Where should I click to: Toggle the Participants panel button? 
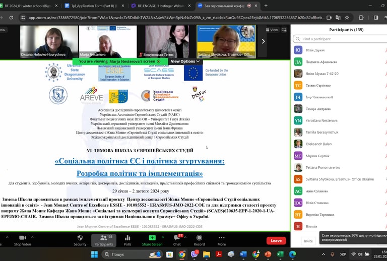[104, 240]
